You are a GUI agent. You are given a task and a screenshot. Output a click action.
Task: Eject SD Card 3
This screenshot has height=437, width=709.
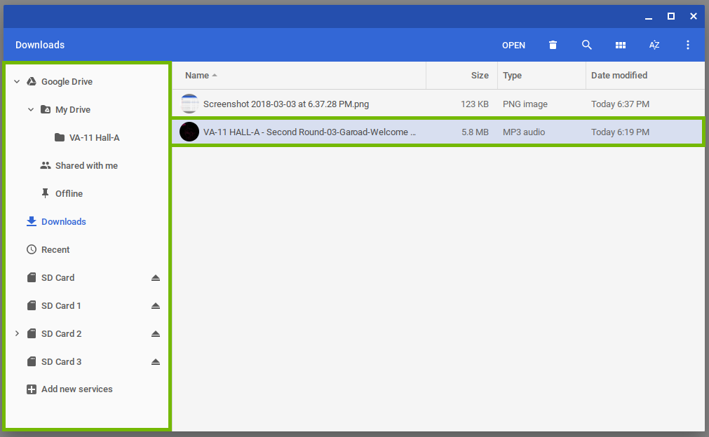tap(155, 361)
